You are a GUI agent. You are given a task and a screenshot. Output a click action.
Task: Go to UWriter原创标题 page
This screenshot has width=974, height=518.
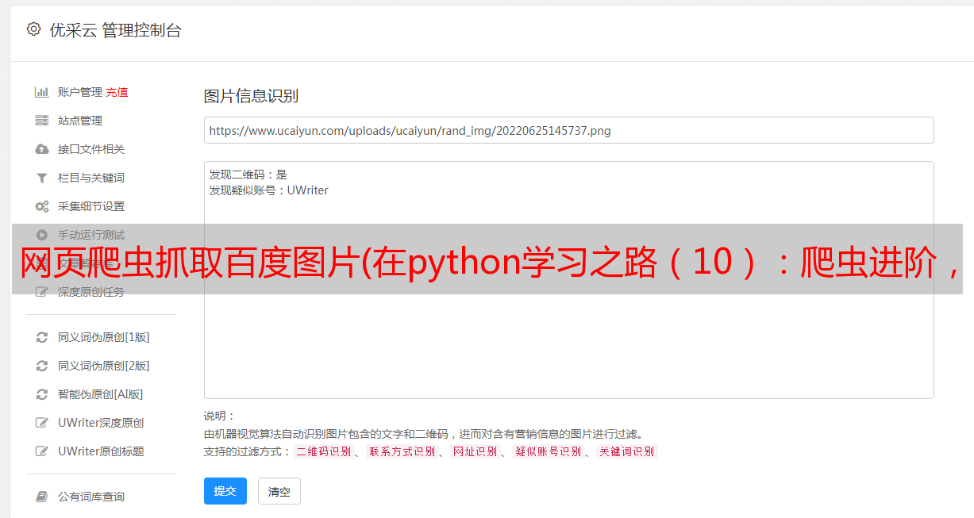pos(101,451)
